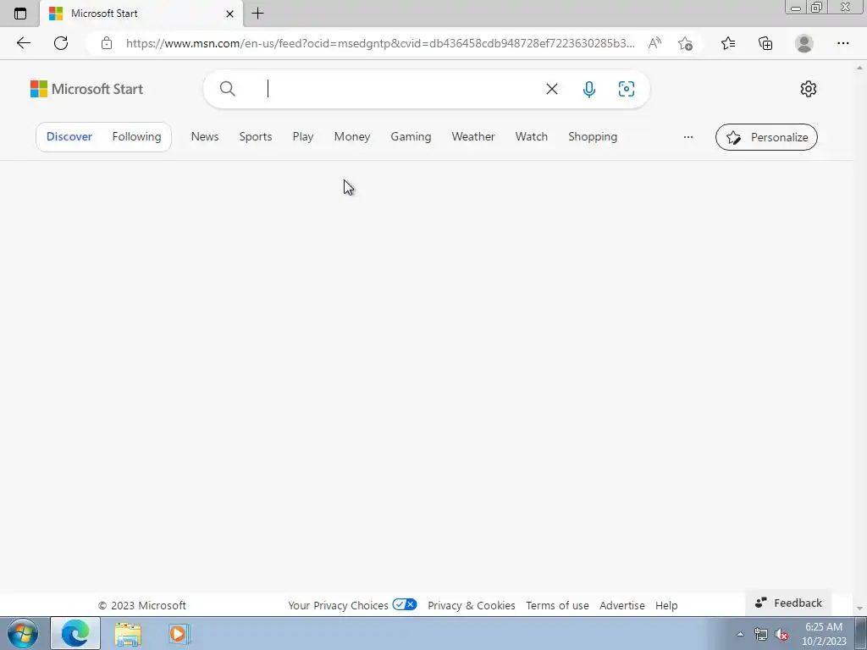Switch to the Following tab
The height and width of the screenshot is (650, 867).
click(x=136, y=136)
